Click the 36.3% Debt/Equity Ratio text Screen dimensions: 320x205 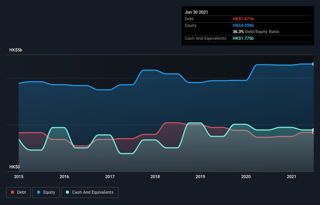pos(256,32)
